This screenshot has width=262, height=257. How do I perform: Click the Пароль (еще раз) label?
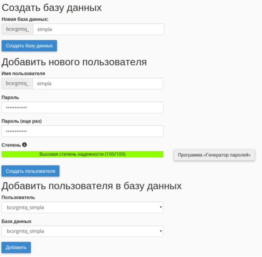(21, 121)
